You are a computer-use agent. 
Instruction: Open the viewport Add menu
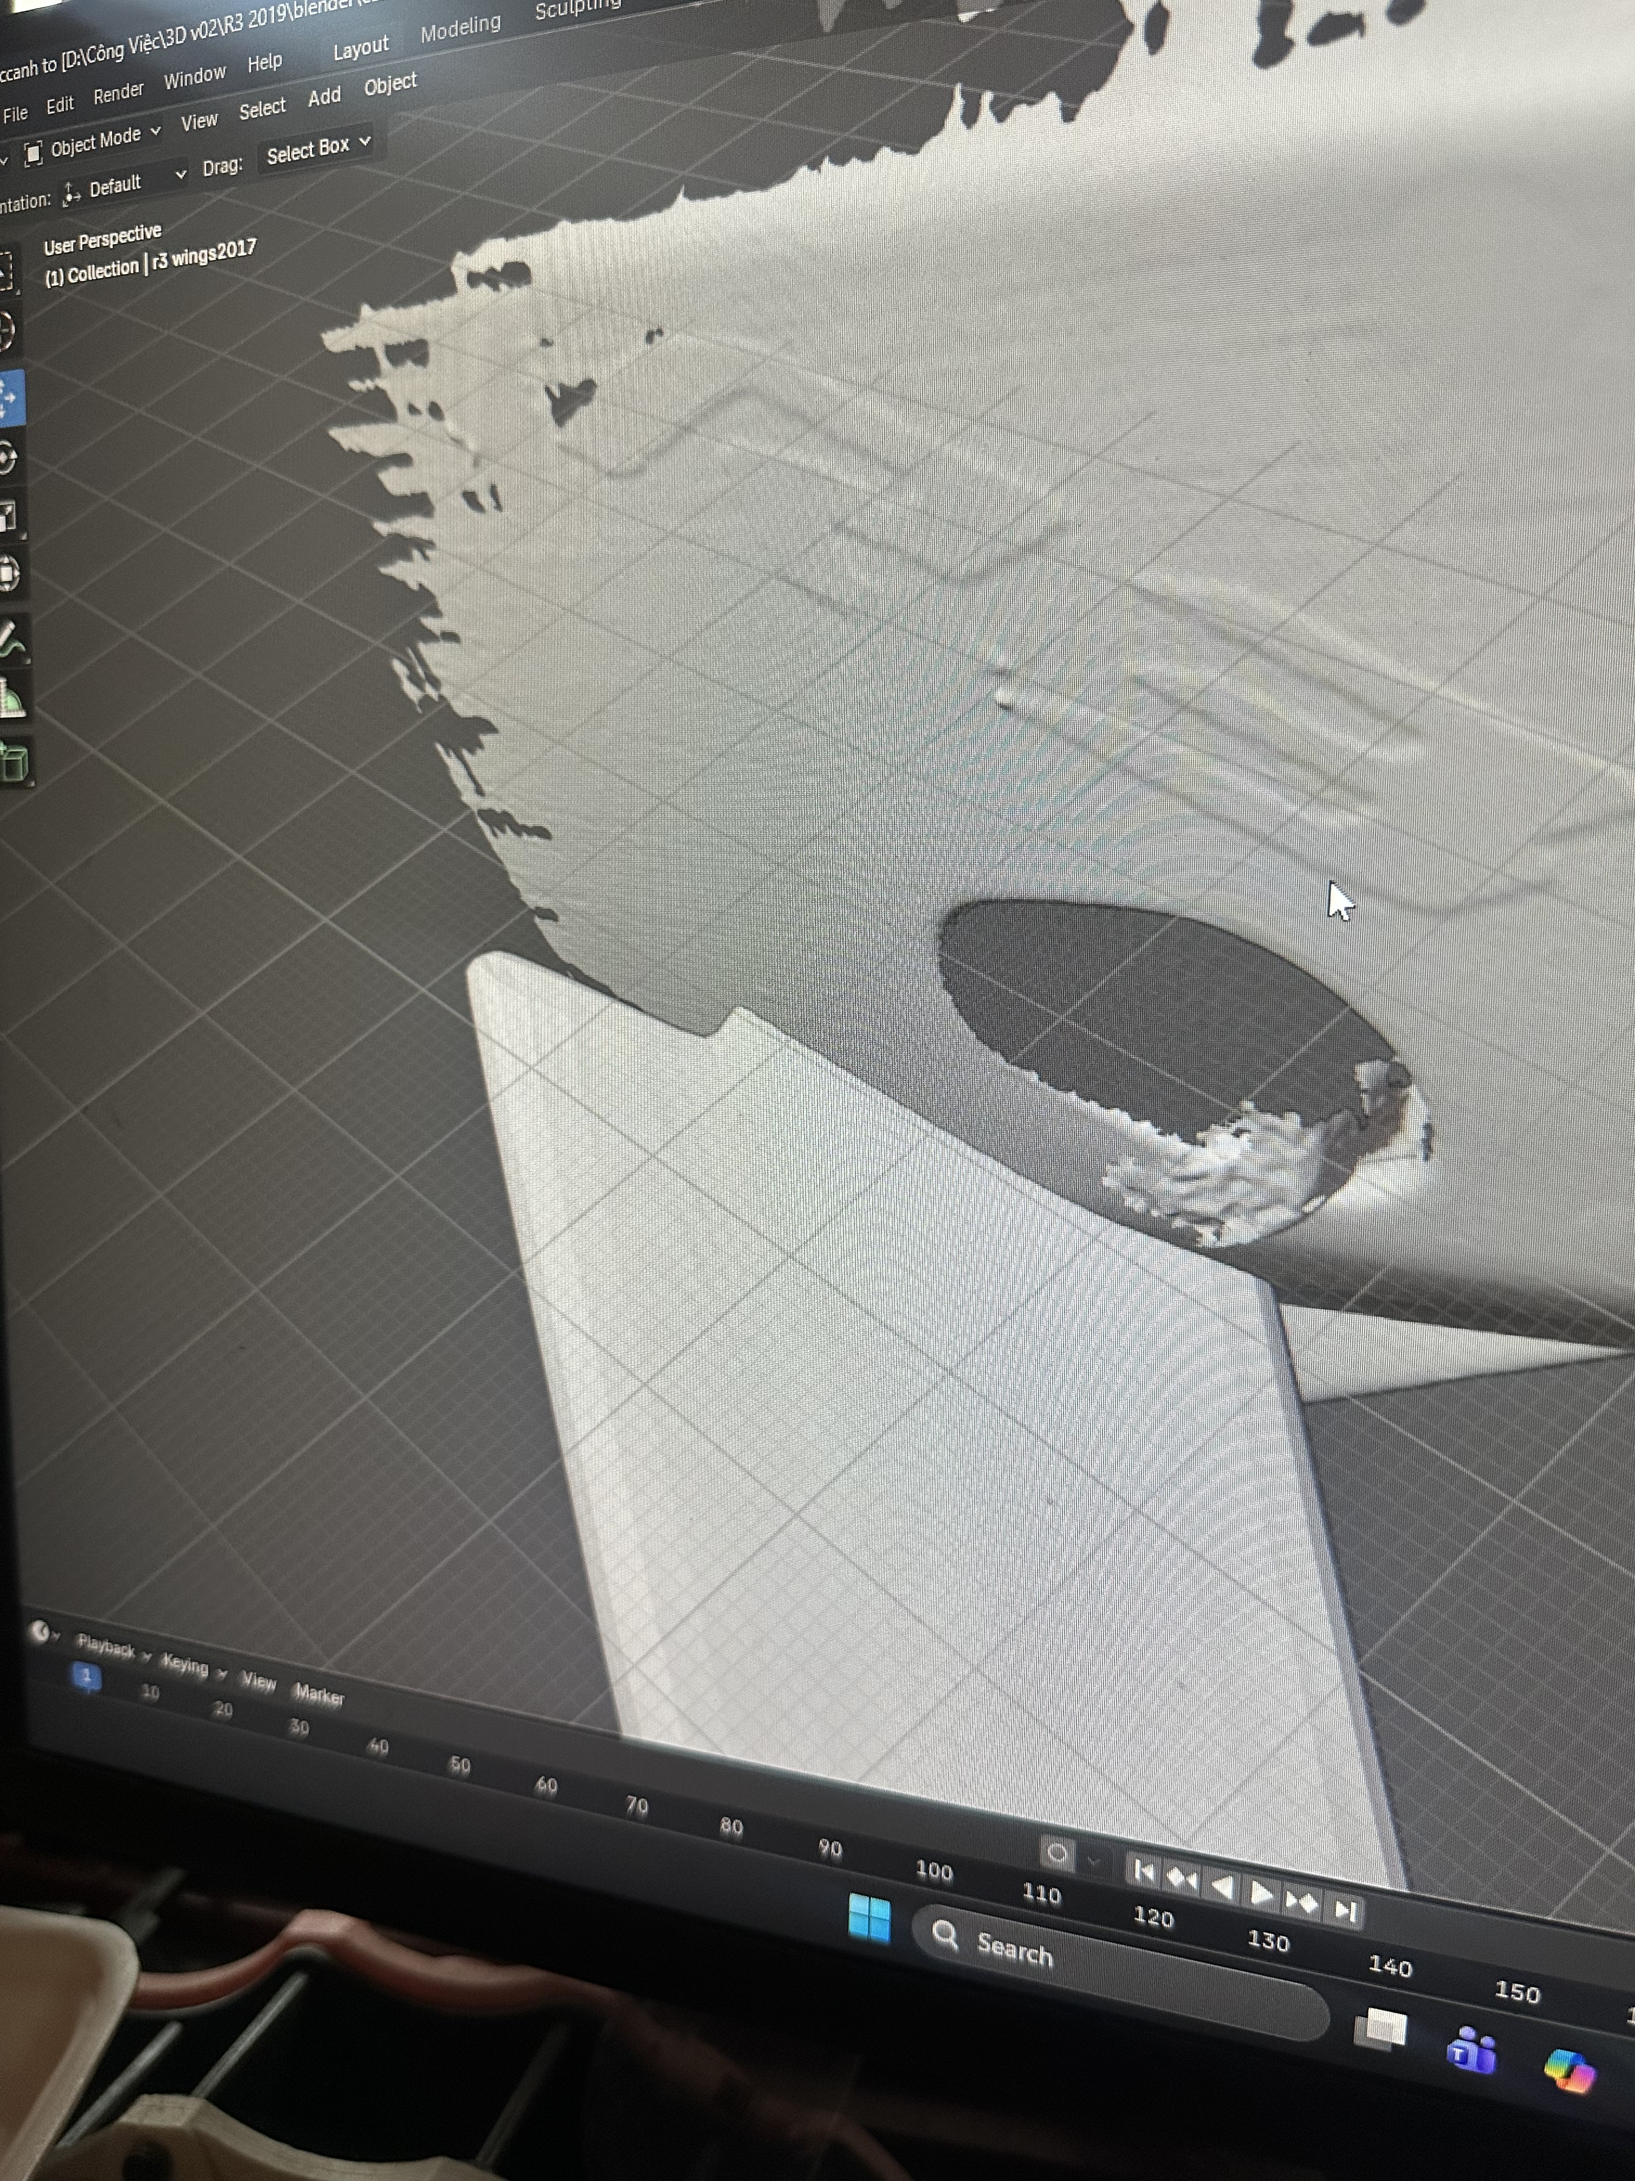point(324,97)
